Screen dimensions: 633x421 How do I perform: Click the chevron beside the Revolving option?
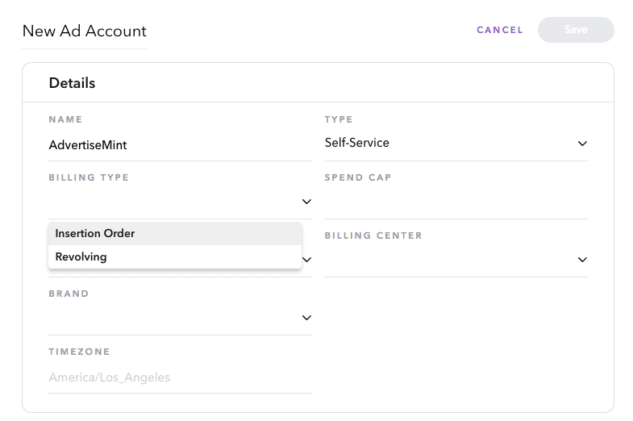pos(307,260)
